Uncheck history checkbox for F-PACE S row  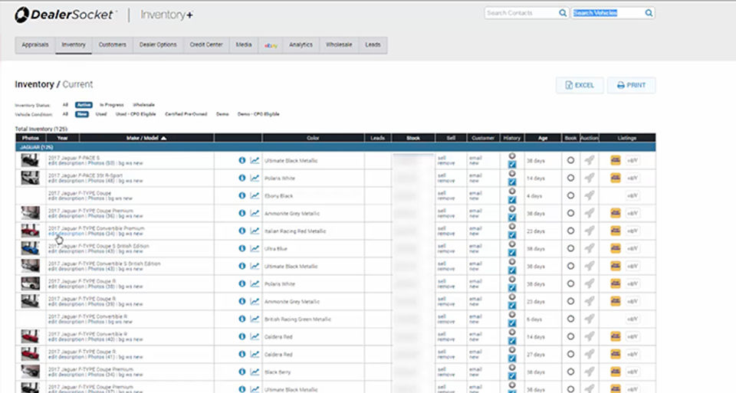point(512,165)
